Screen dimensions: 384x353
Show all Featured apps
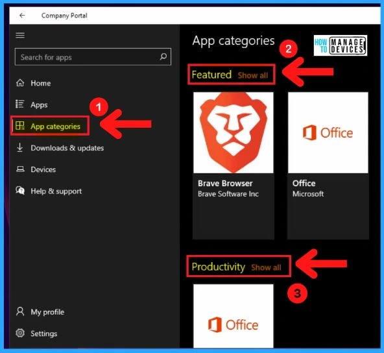point(253,75)
